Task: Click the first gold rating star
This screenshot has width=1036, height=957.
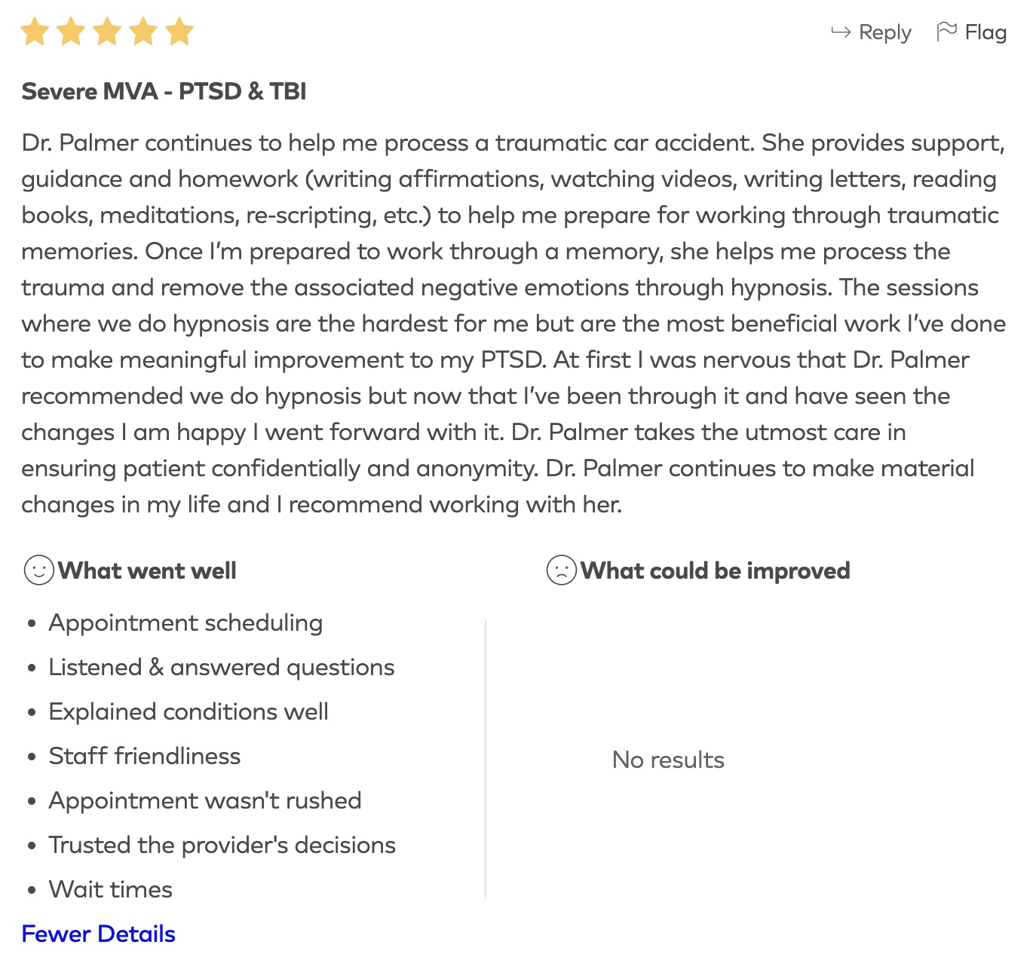Action: point(35,32)
